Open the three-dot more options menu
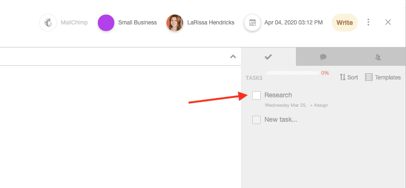Image resolution: width=406 pixels, height=188 pixels. pos(368,22)
